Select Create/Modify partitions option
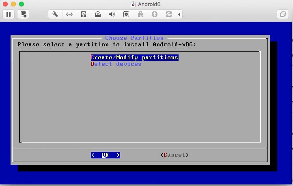The image size is (293, 186). 135,58
